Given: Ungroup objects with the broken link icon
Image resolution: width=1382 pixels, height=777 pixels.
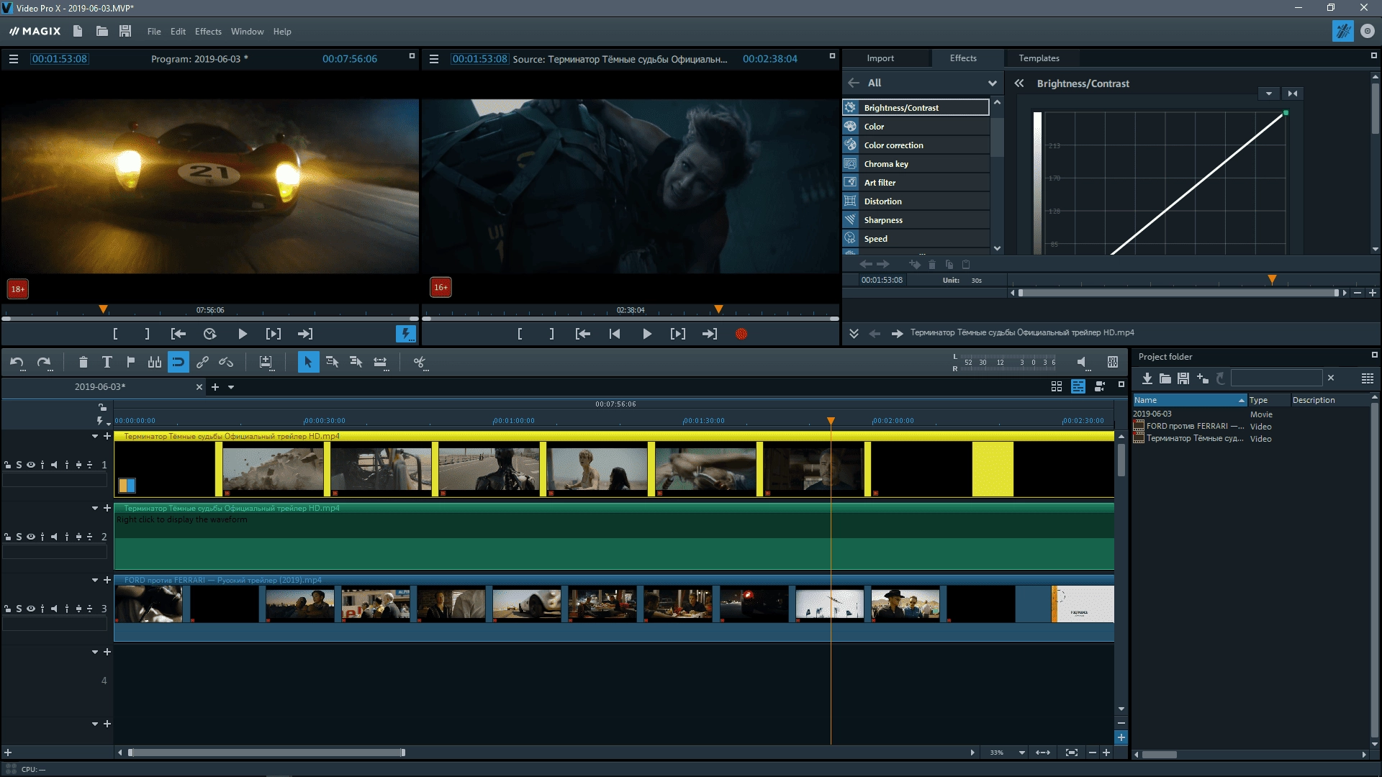Looking at the screenshot, I should tap(226, 362).
